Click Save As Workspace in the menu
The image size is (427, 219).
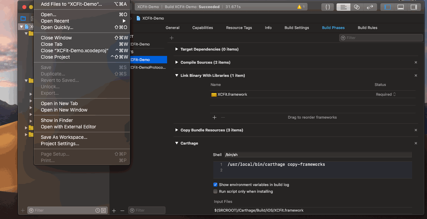(x=64, y=137)
